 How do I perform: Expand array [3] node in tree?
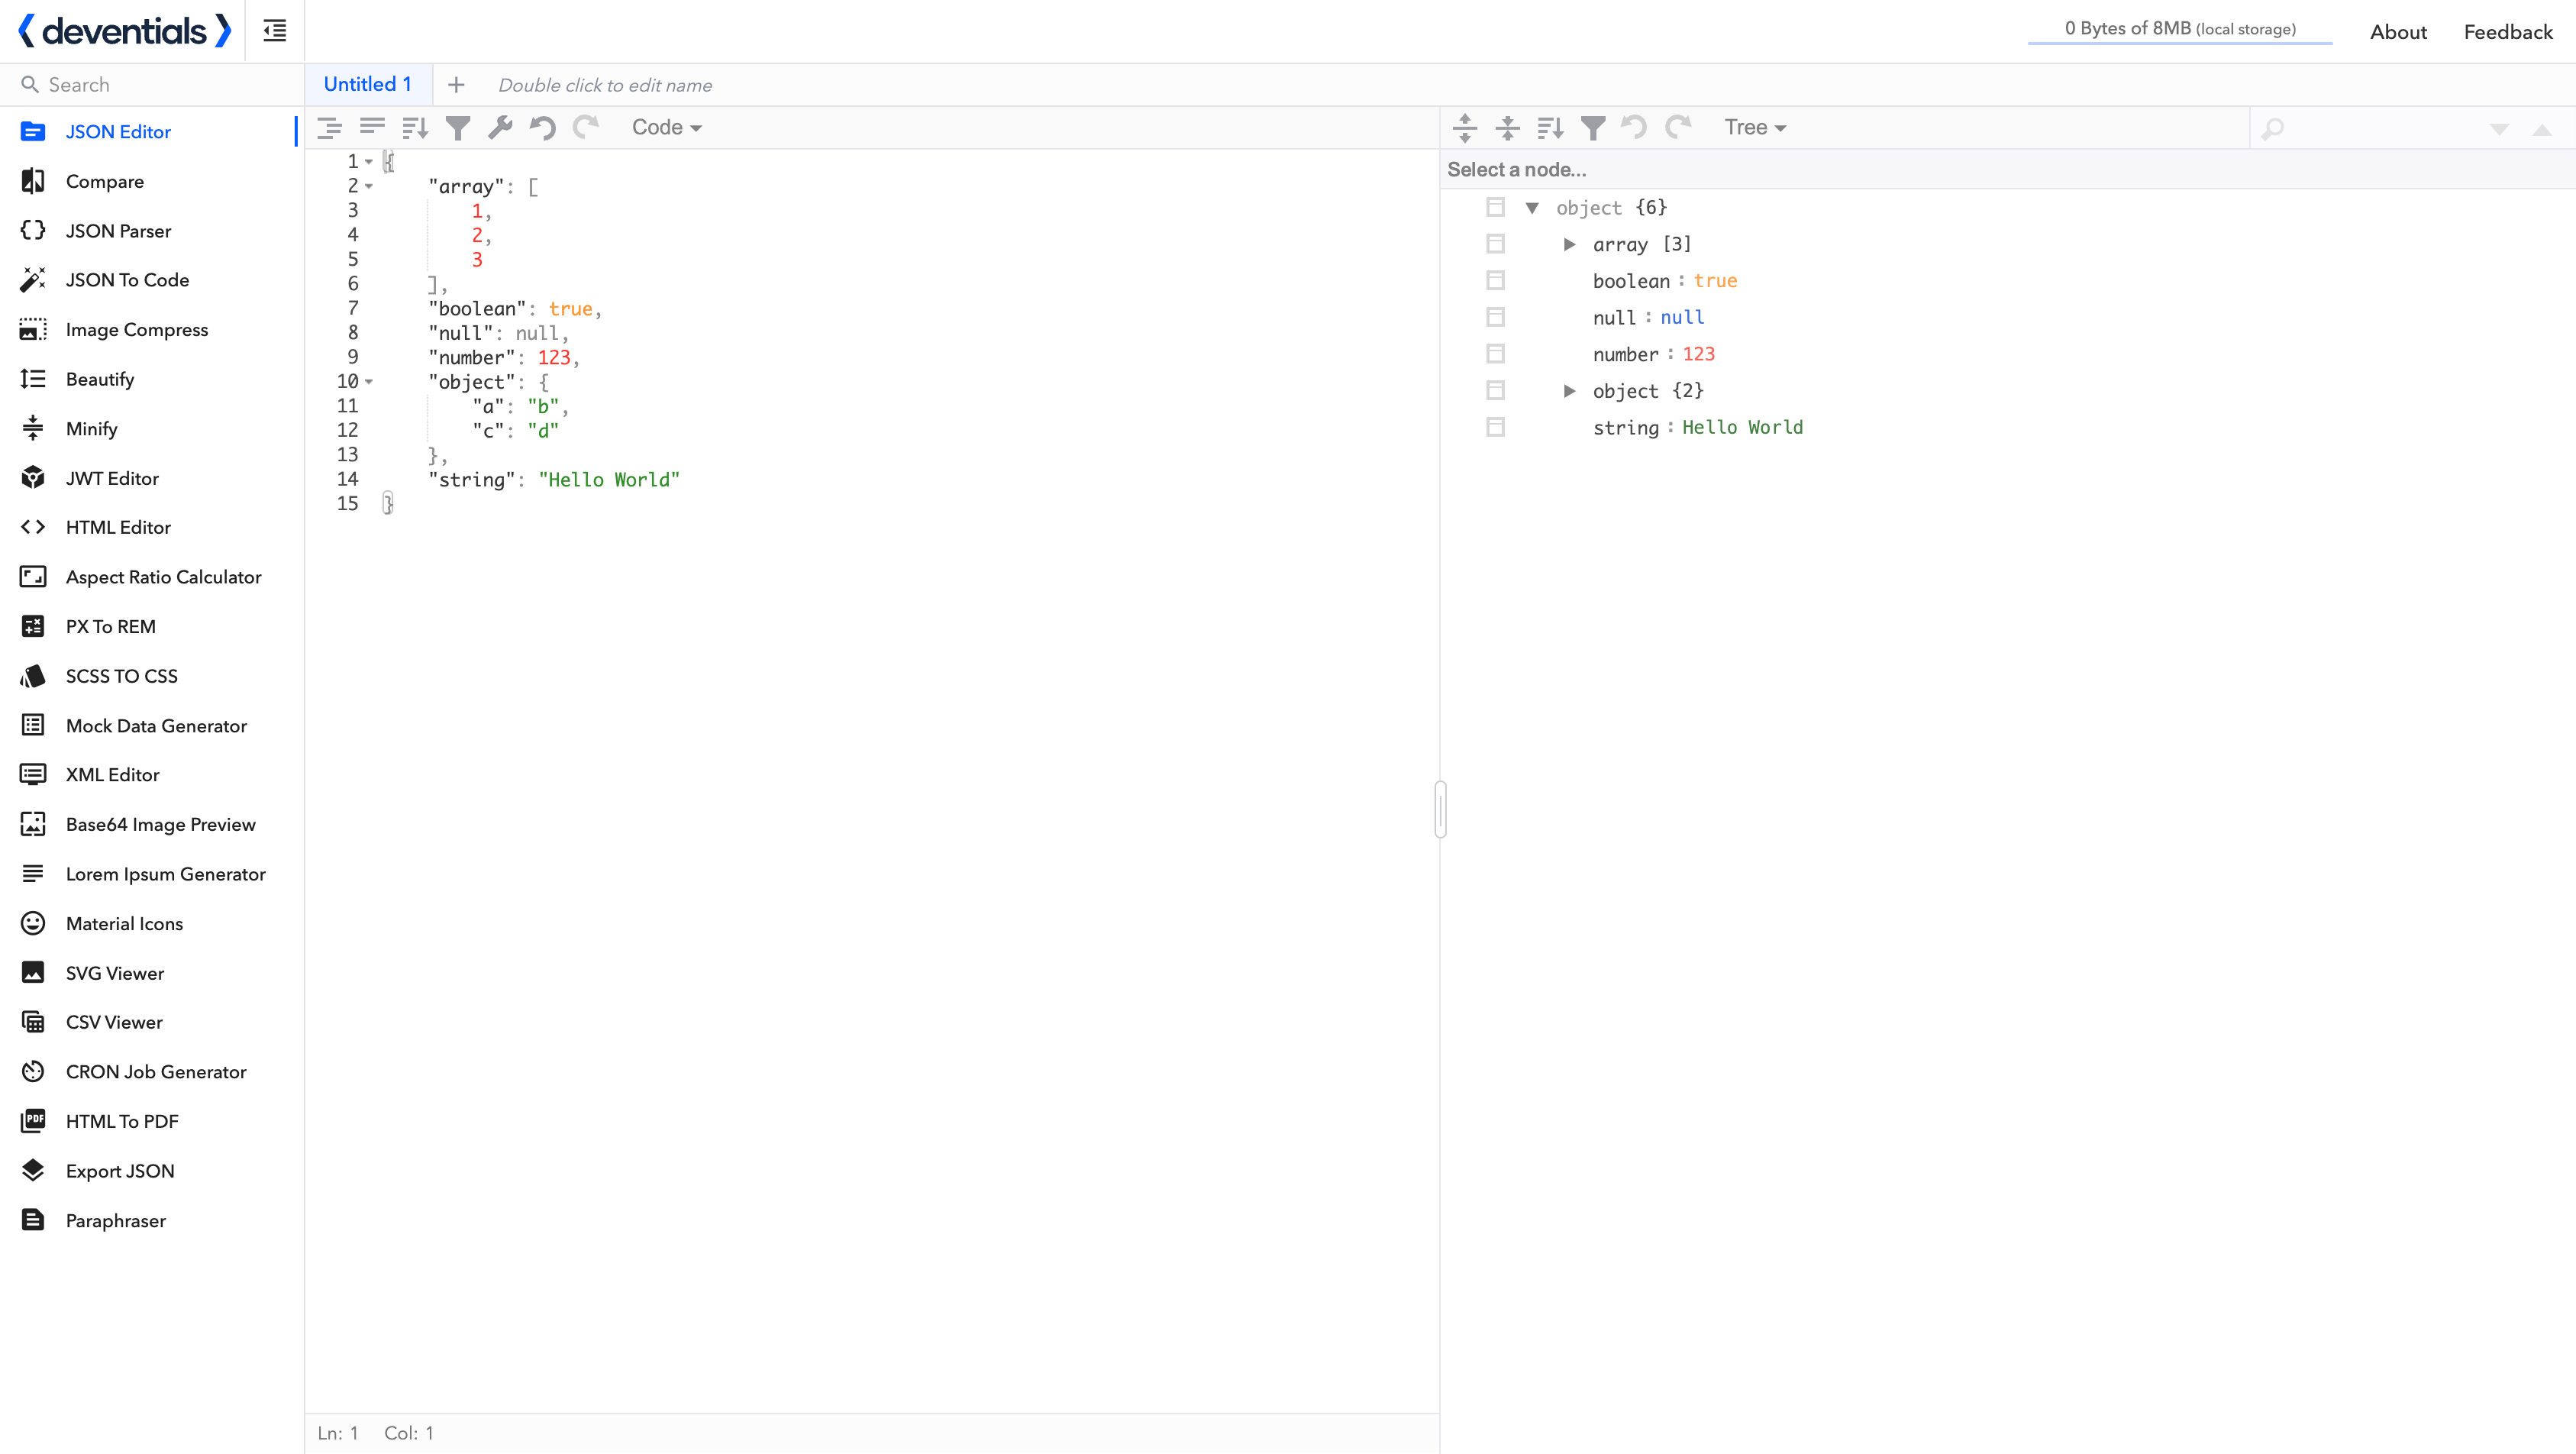[x=1569, y=244]
